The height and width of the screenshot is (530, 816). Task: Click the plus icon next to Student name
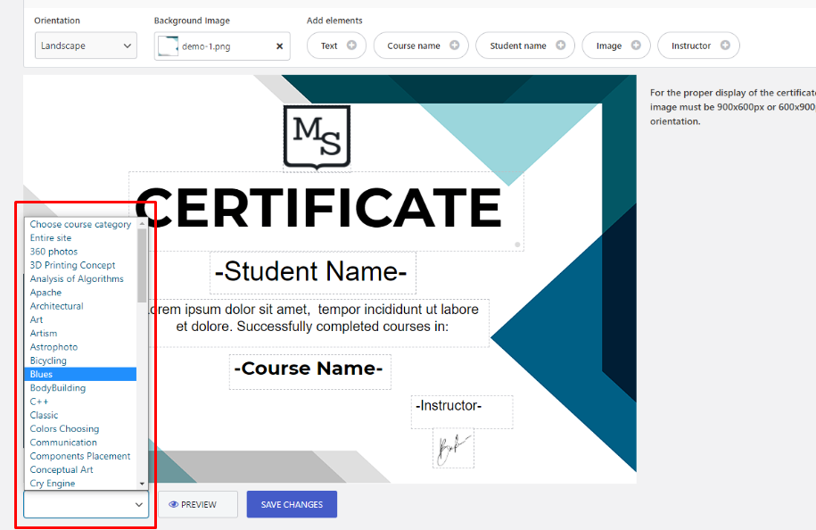pyautogui.click(x=560, y=46)
